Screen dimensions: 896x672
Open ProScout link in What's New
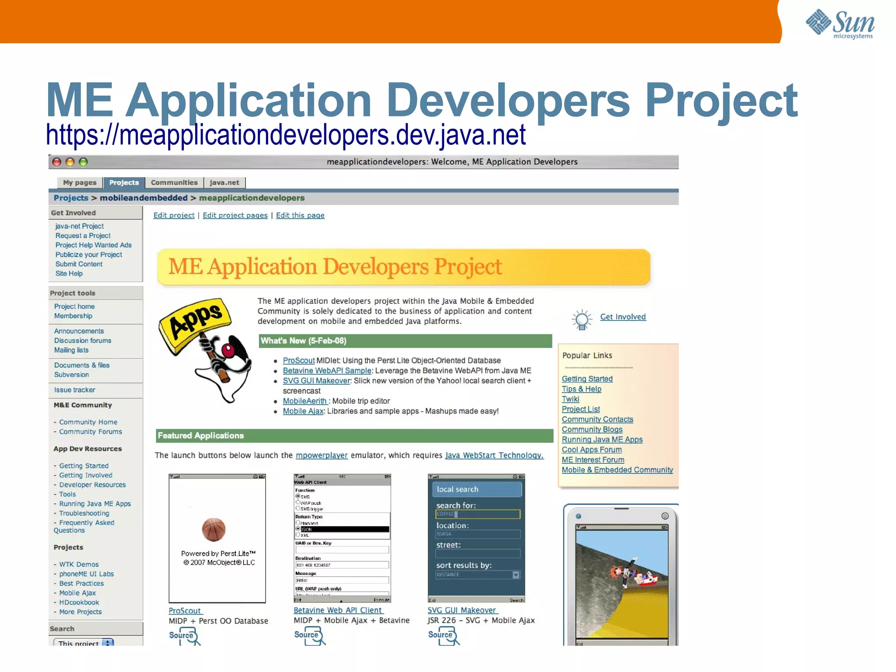tap(298, 360)
